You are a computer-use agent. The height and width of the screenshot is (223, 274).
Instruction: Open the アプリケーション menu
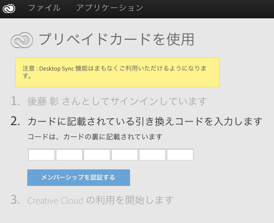click(110, 8)
